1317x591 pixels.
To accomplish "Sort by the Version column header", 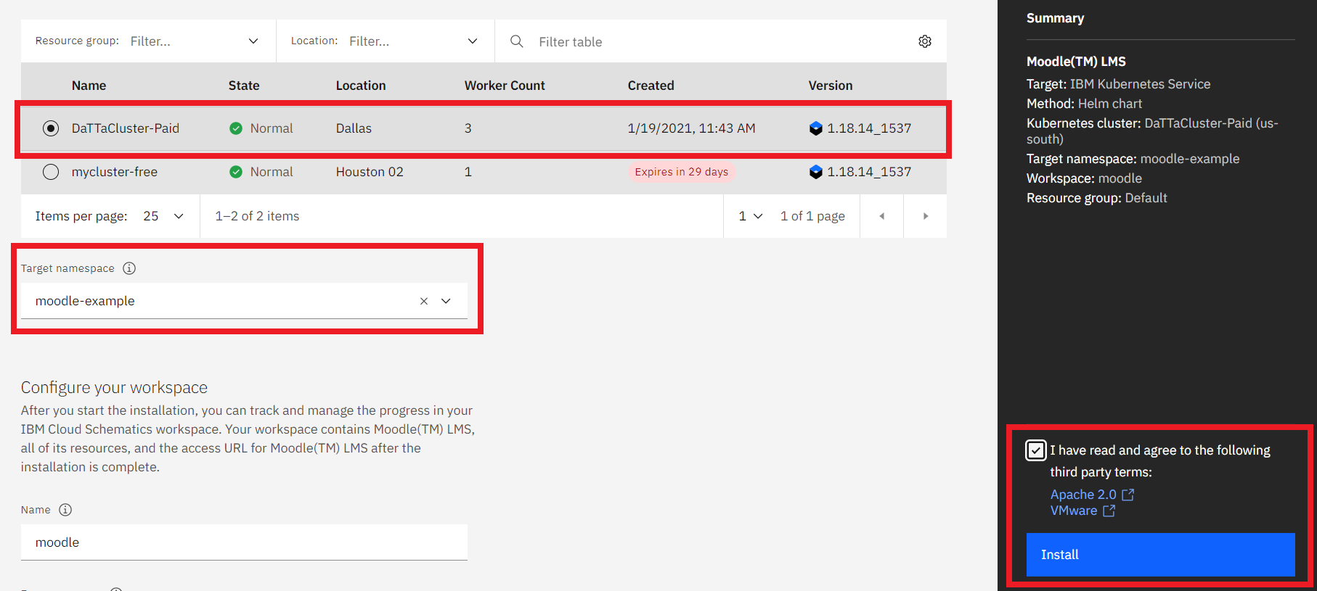I will [831, 86].
